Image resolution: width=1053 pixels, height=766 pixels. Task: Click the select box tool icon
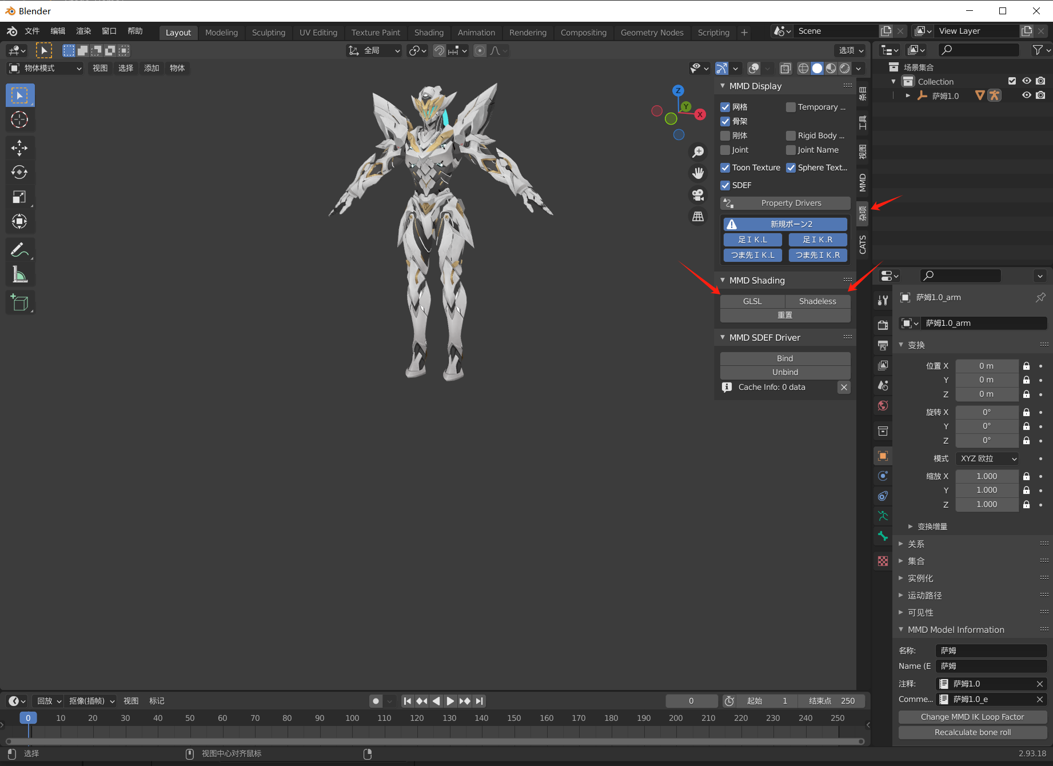pyautogui.click(x=19, y=95)
